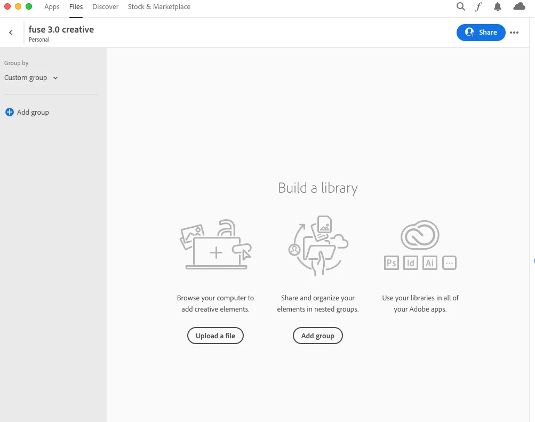Viewport: 535px width, 422px height.
Task: Minimize window with the yellow button
Action: click(x=18, y=6)
